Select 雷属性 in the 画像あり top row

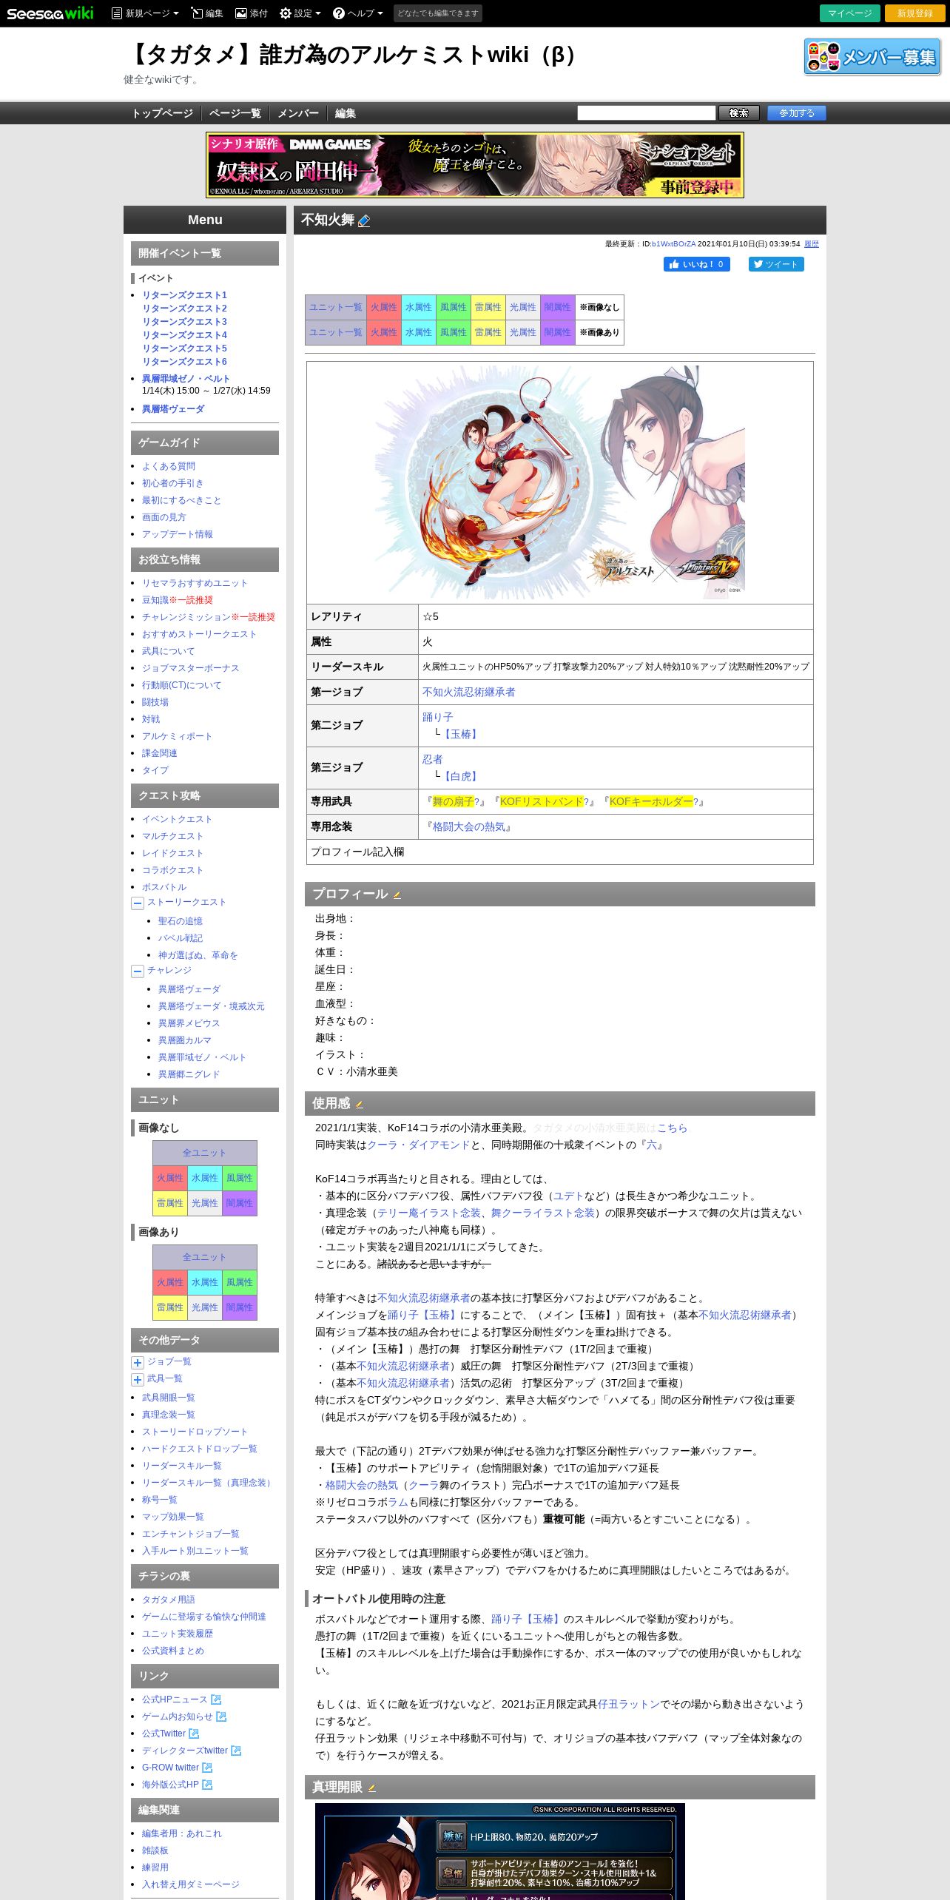tap(488, 332)
